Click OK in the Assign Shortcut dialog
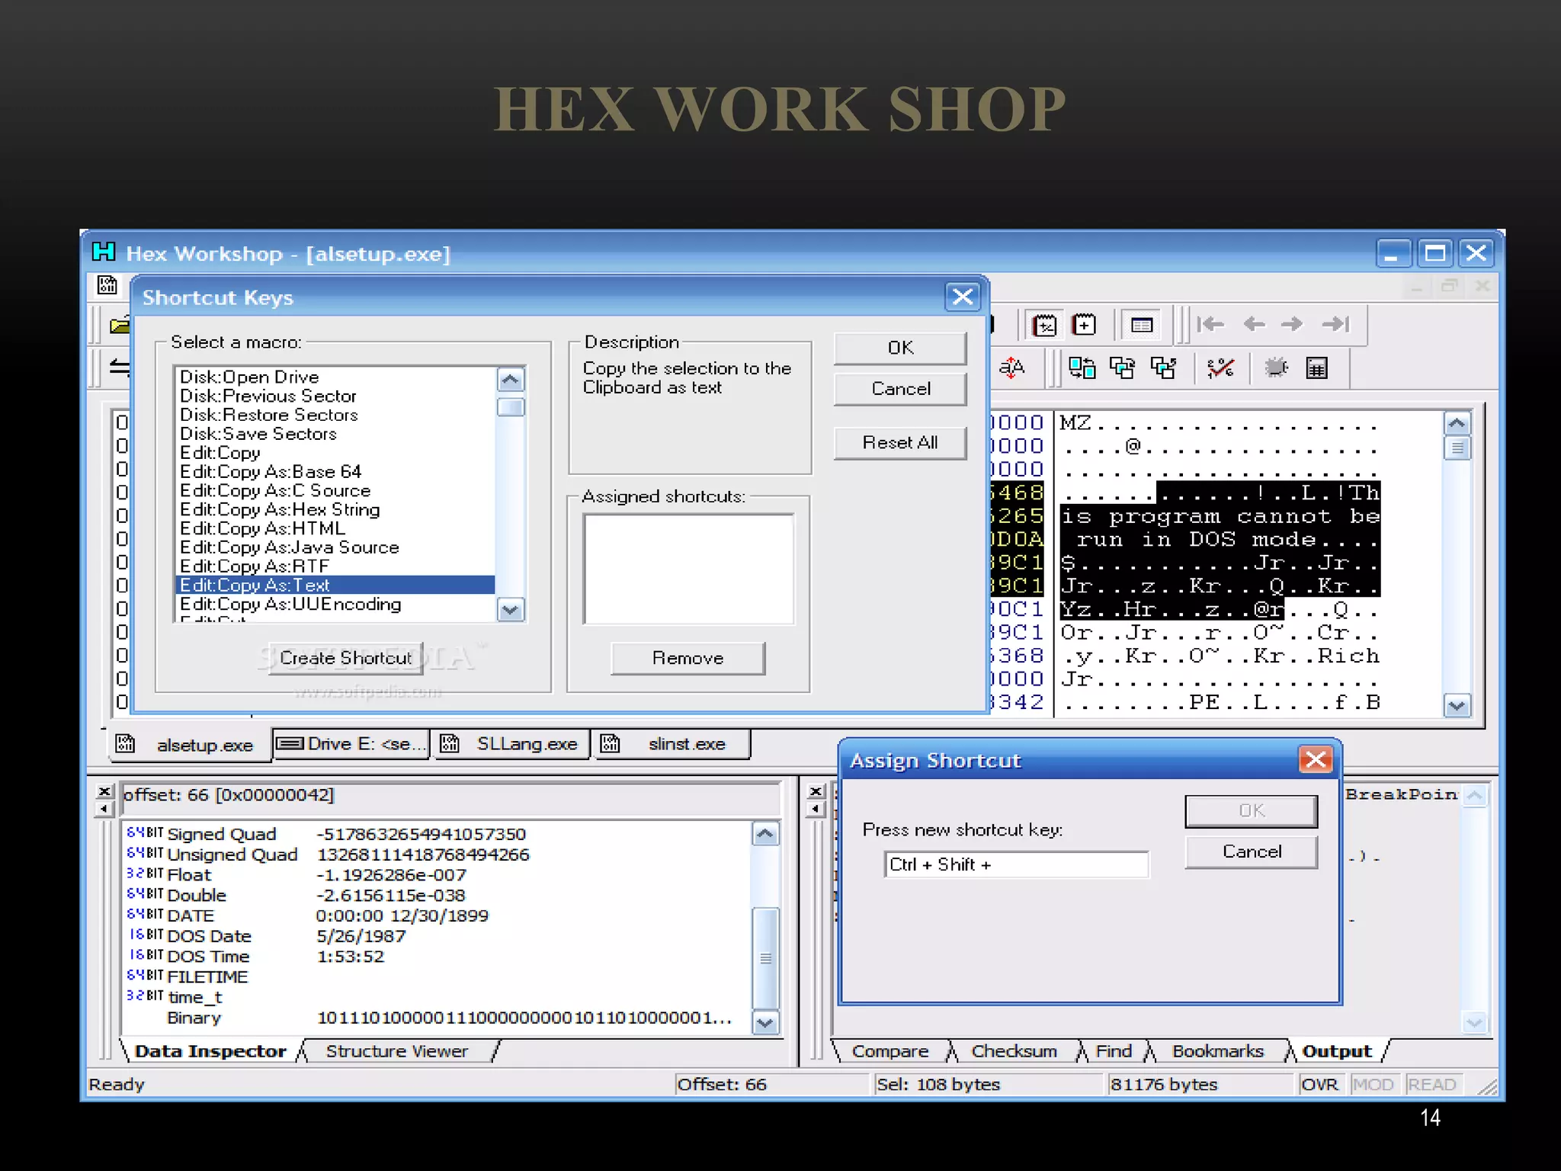Screen dimensions: 1561x1171 pyautogui.click(x=1252, y=810)
